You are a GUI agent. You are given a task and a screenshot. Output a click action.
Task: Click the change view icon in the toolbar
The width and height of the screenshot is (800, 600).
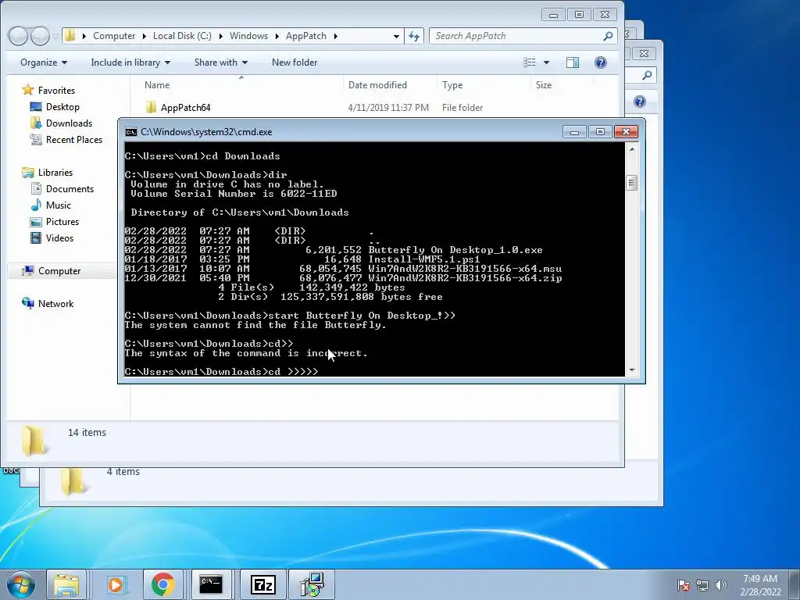tap(529, 62)
